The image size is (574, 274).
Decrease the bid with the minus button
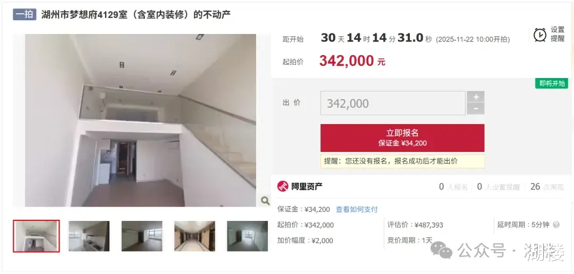click(x=476, y=109)
